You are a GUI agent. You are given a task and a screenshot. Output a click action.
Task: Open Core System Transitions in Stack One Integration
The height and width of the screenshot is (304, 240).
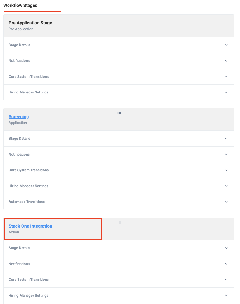119,280
